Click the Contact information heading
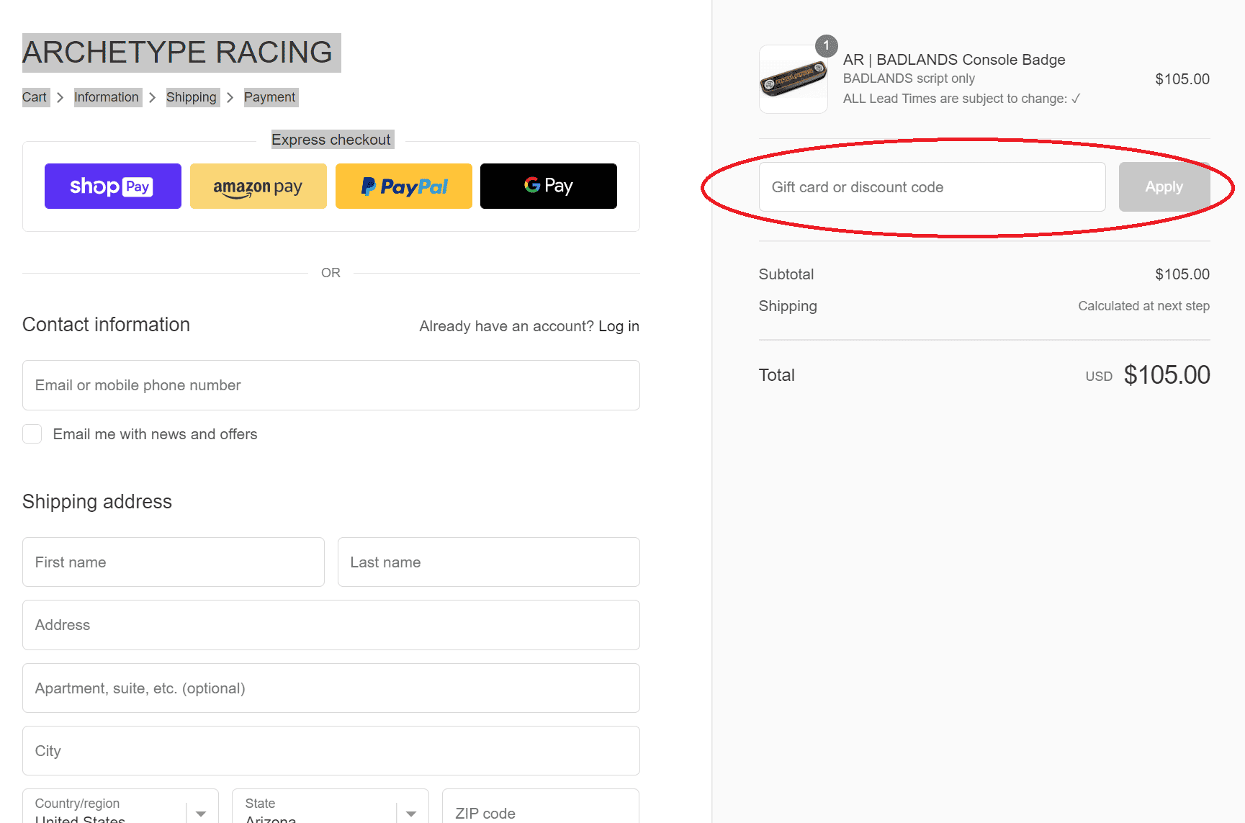Image resolution: width=1245 pixels, height=823 pixels. pos(106,325)
